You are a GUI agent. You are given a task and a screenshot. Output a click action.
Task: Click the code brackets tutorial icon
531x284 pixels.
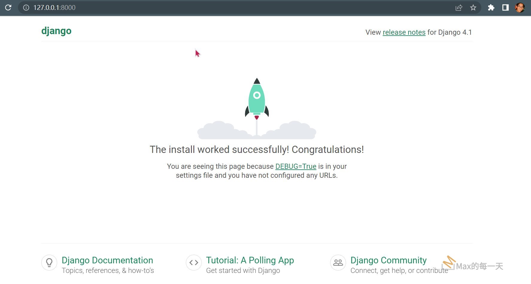194,262
